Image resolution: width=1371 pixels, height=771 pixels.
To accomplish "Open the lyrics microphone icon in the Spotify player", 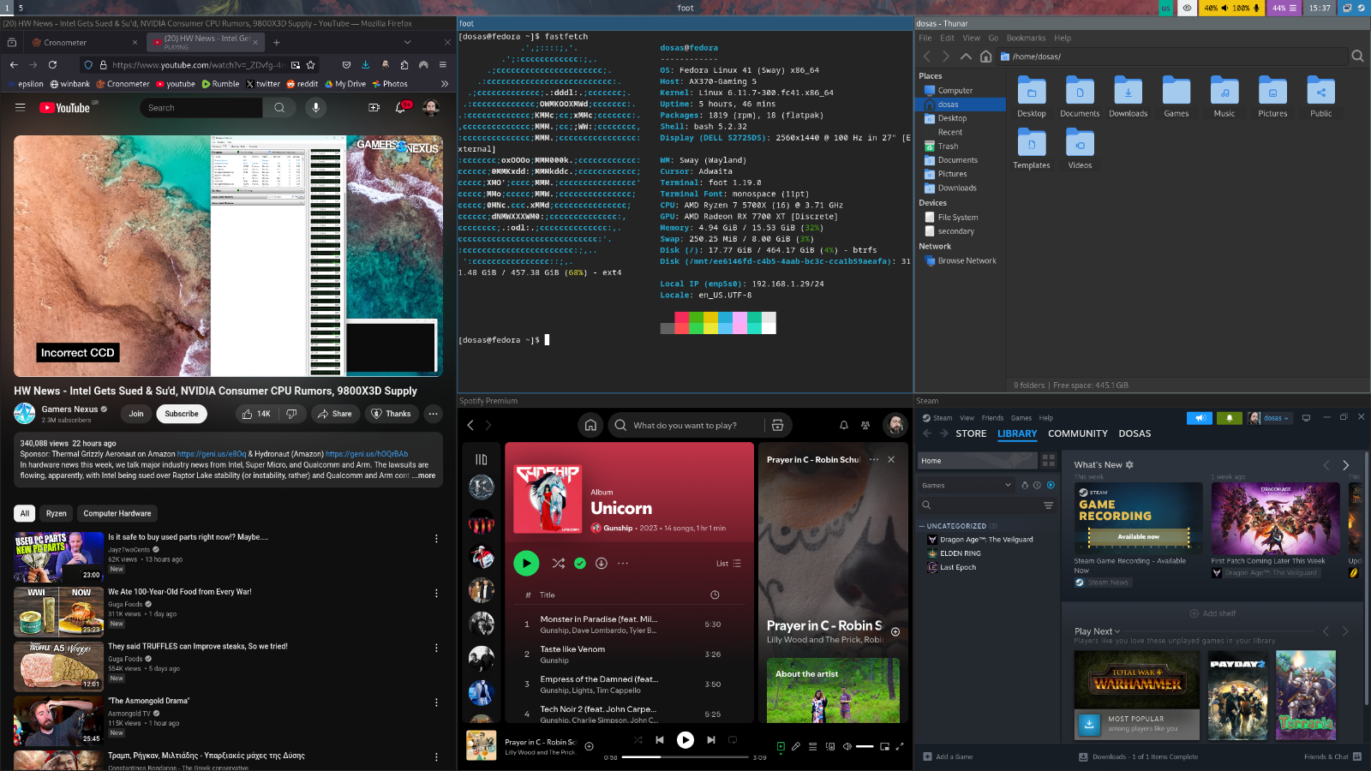I will coord(796,746).
